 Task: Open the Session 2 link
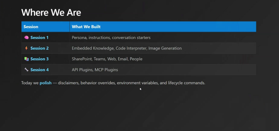pos(40,48)
